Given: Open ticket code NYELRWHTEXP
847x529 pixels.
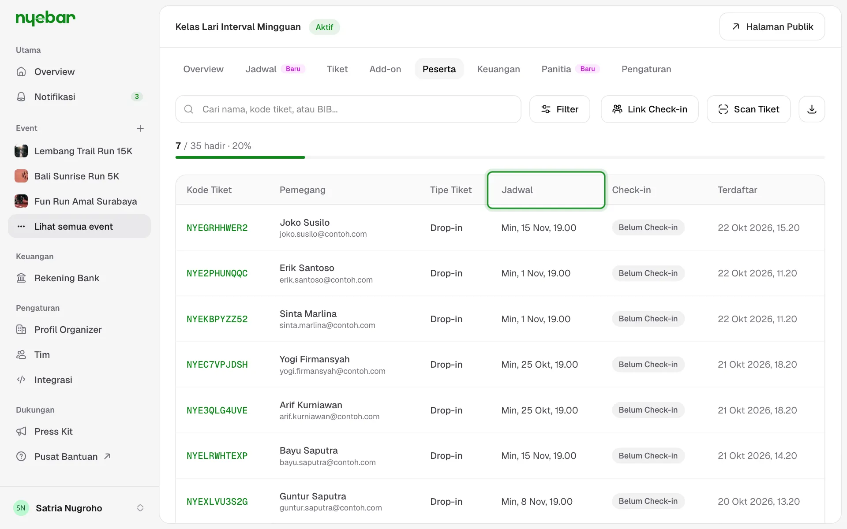Looking at the screenshot, I should click(x=217, y=456).
